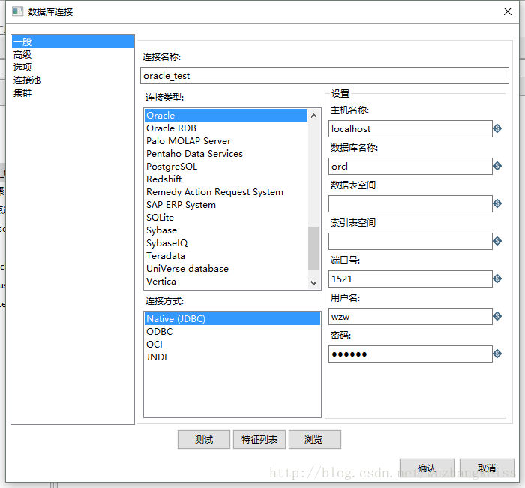Cancel with the 取消 button
Screen dimensions: 525x488
click(x=487, y=468)
